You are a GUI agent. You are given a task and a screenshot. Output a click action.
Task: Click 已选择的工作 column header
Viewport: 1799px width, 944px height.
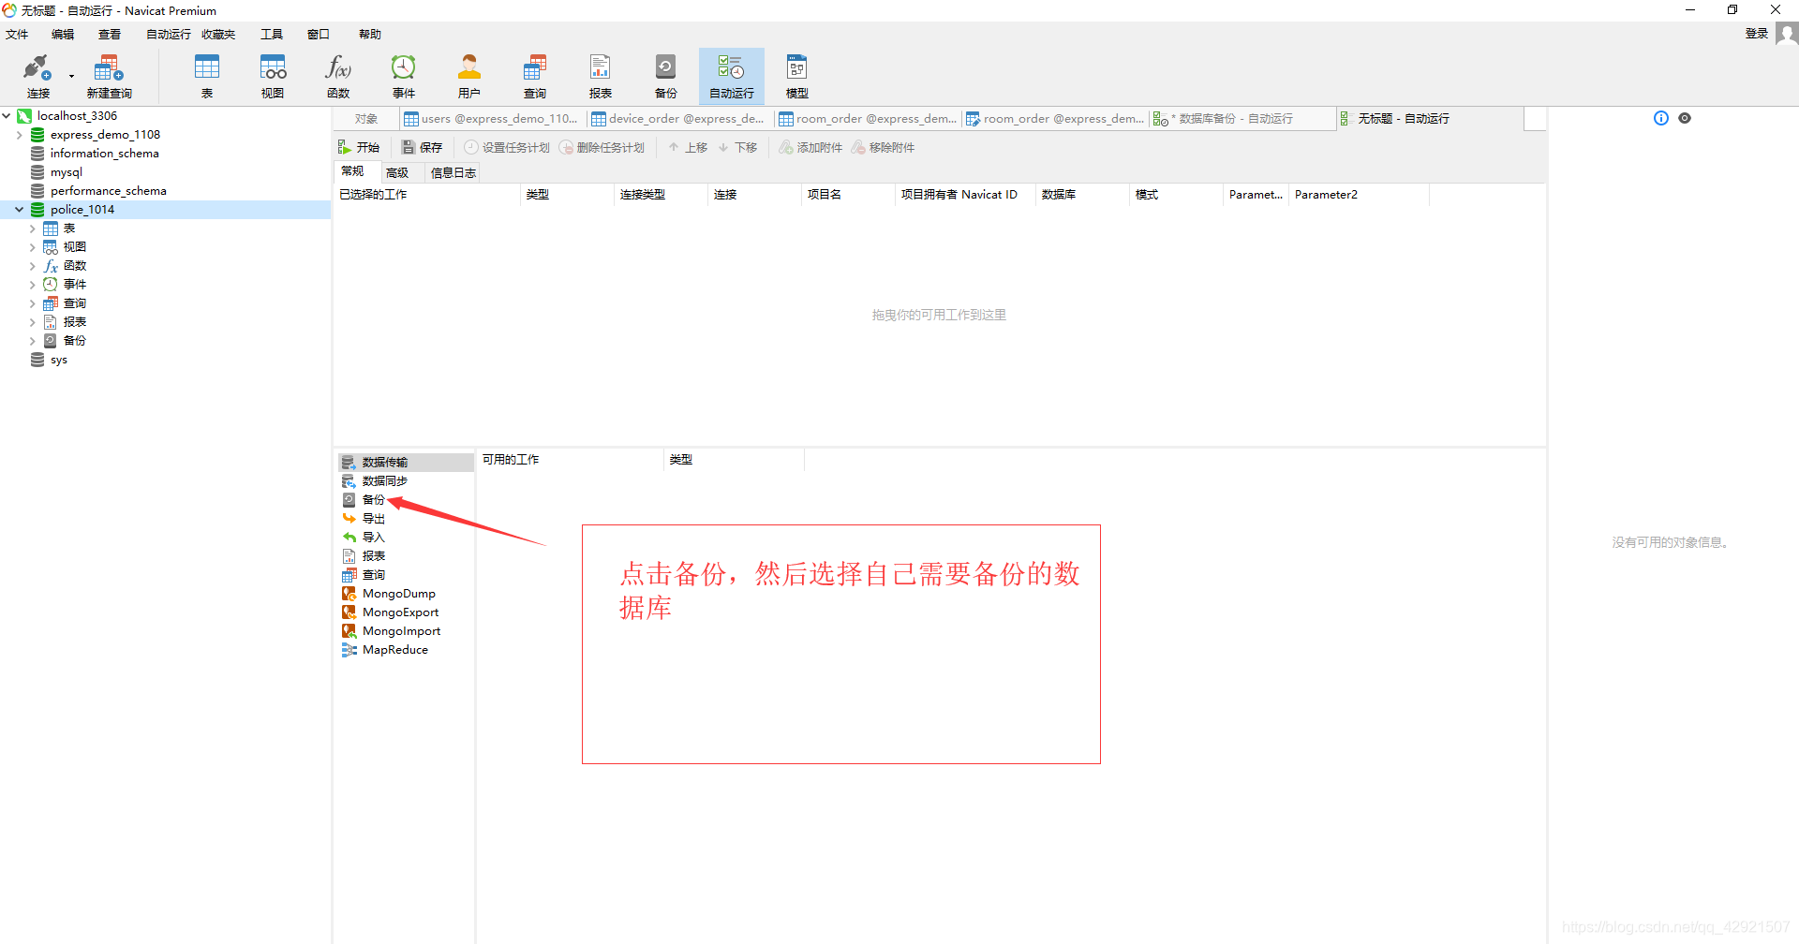click(x=426, y=195)
